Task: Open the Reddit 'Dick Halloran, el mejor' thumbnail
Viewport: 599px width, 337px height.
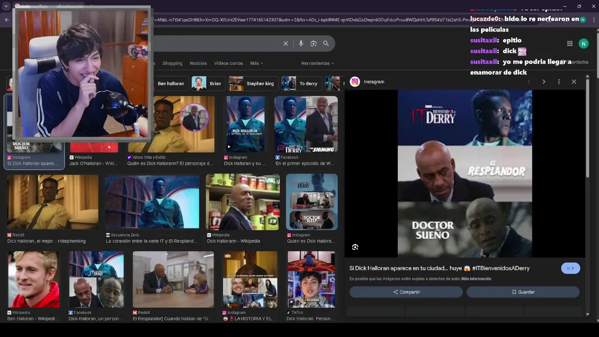Action: coord(53,202)
